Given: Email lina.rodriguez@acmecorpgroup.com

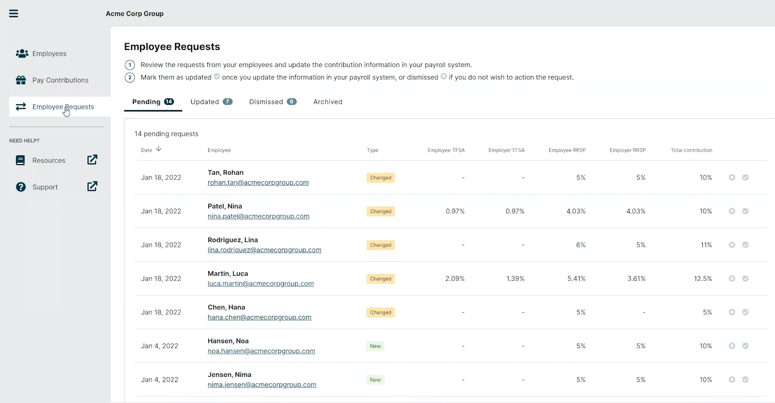Looking at the screenshot, I should coord(264,250).
